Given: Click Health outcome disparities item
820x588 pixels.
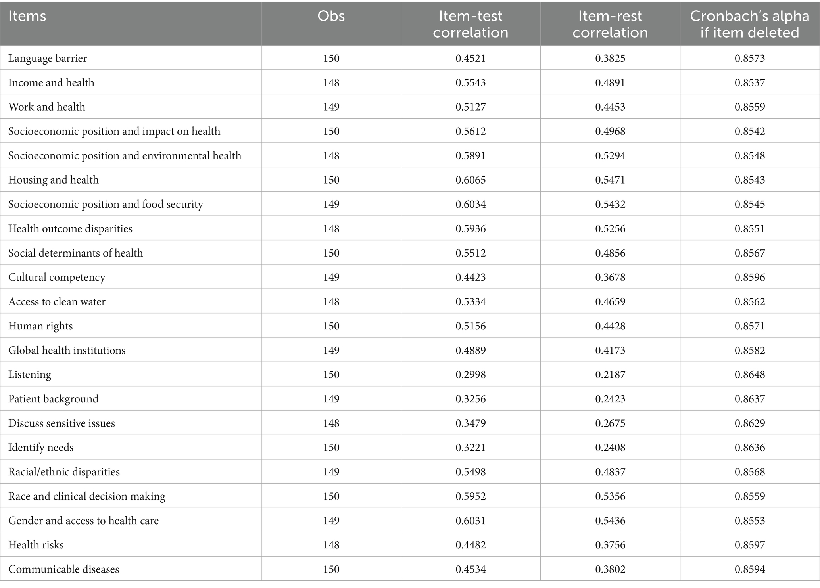Looking at the screenshot, I should [70, 228].
